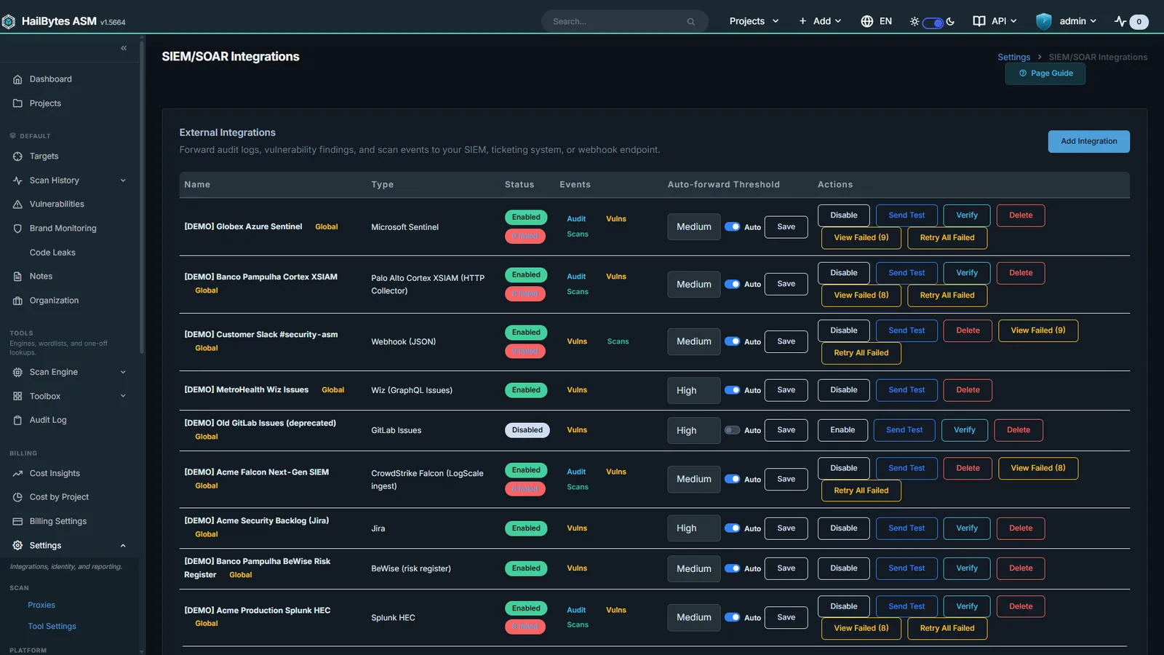Enable Auto for Old GitLab Issues

[732, 430]
